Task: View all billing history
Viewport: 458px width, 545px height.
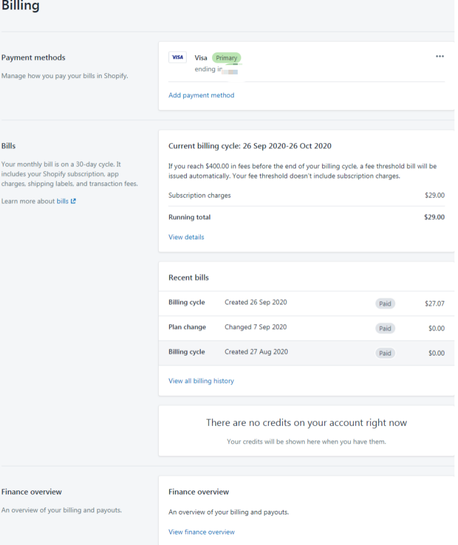Action: [x=201, y=381]
